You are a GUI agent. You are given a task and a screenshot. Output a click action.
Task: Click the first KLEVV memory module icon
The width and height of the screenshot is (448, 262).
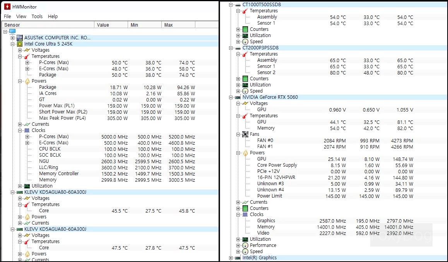20,193
